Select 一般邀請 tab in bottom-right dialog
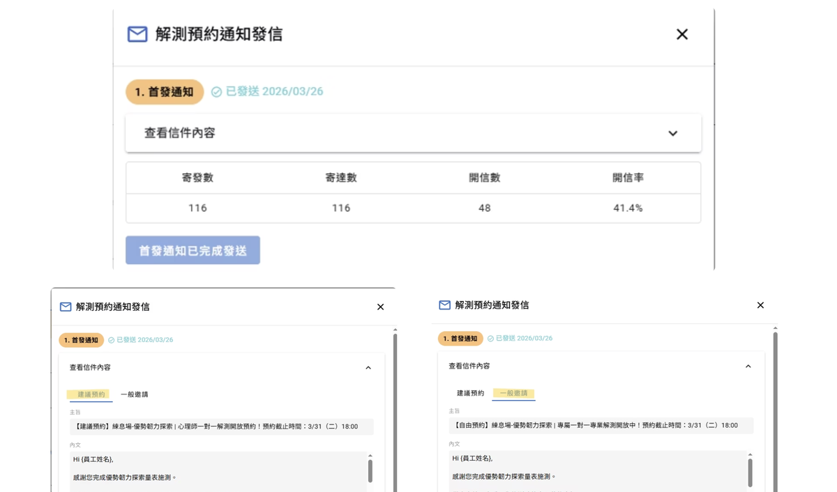 click(513, 394)
